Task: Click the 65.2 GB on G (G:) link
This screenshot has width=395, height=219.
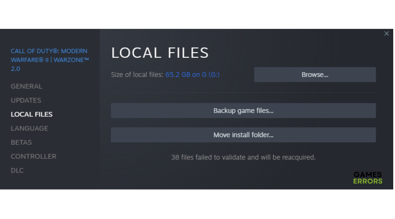Action: tap(192, 74)
